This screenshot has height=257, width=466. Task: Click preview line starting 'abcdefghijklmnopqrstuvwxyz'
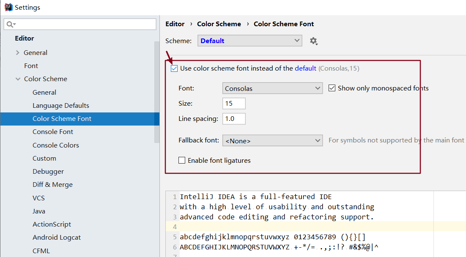[272, 237]
